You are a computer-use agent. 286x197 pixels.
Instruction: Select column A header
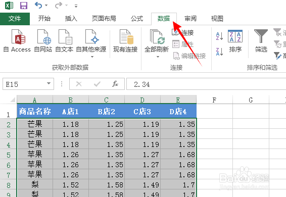[35, 100]
